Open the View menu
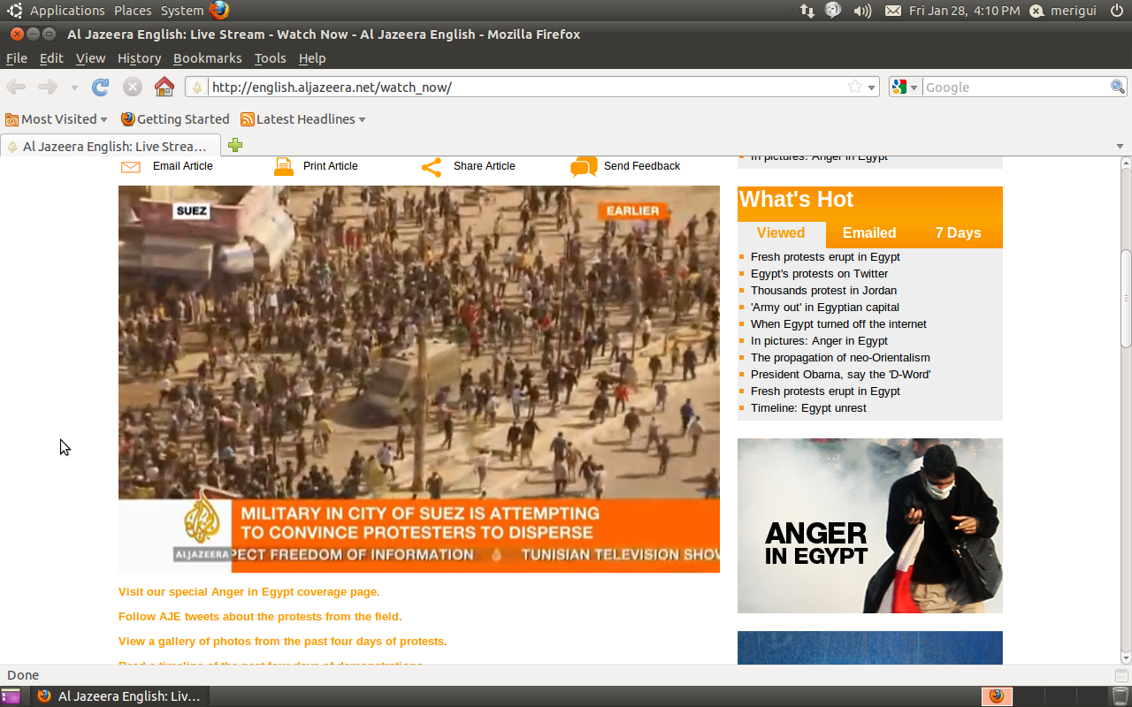This screenshot has height=707, width=1132. click(90, 58)
